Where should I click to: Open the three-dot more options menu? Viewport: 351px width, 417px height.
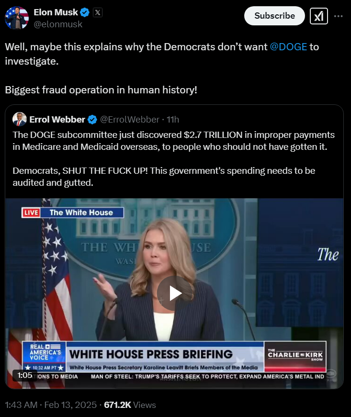click(338, 16)
